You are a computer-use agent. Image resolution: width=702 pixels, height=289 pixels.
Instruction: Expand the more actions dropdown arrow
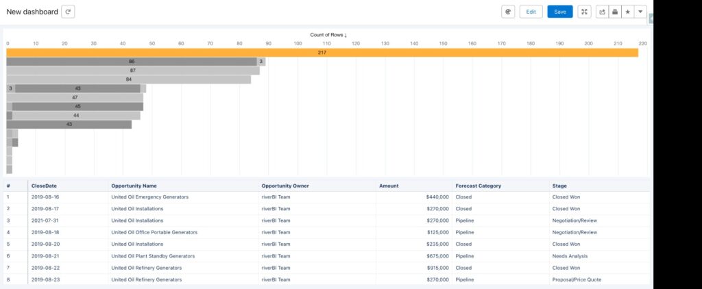(x=640, y=12)
